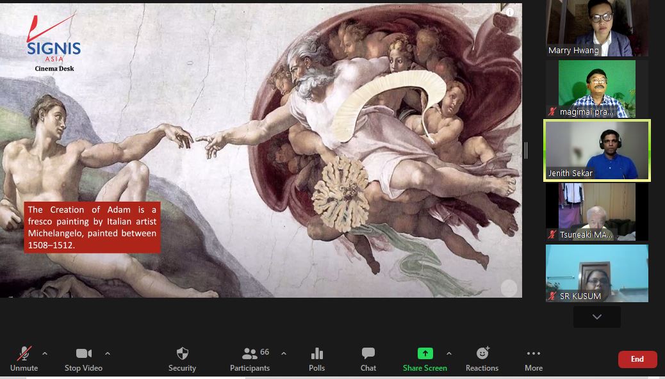Open the Chat window

coord(368,359)
